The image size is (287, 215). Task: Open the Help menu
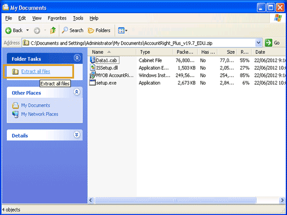94,18
